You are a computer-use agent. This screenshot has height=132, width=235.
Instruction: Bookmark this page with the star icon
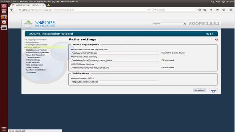(x=199, y=10)
